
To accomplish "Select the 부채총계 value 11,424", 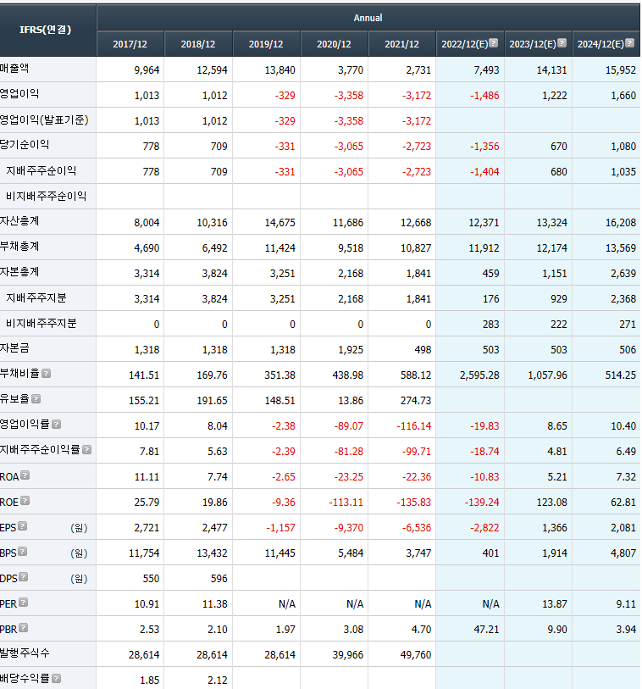I will 279,248.
